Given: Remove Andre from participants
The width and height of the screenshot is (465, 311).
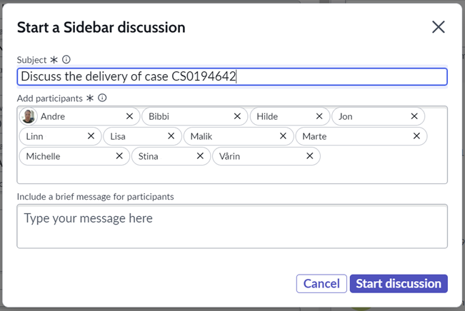Looking at the screenshot, I should pos(129,116).
